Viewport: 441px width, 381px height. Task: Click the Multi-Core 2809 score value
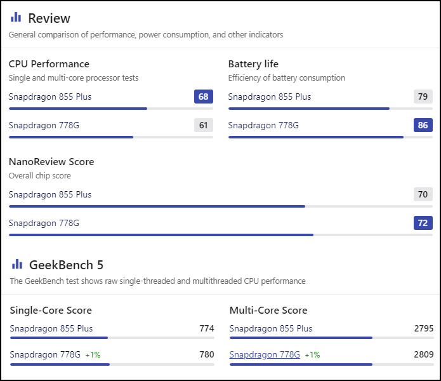(423, 354)
